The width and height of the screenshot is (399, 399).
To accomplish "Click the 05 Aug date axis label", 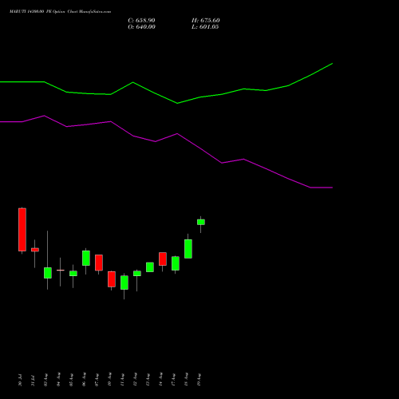I will [72, 380].
